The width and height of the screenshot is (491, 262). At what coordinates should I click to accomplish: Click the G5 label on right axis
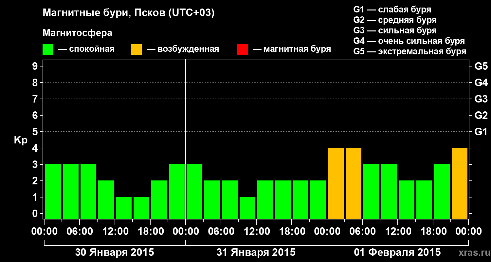[481, 66]
